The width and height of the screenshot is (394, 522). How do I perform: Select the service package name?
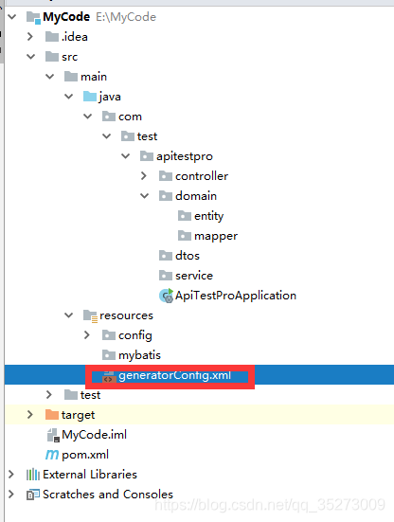(194, 276)
